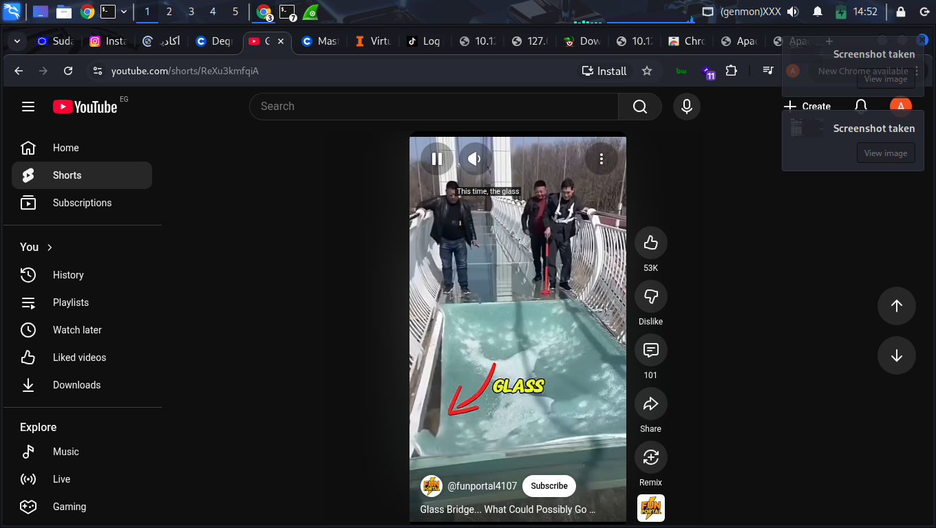936x528 pixels.
Task: Open the @funportal4107 channel link
Action: coord(482,486)
